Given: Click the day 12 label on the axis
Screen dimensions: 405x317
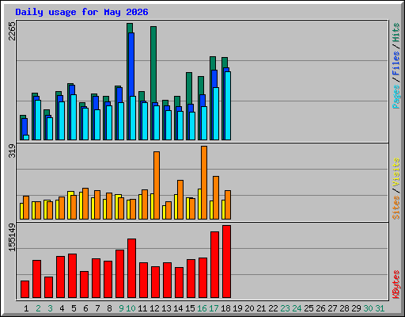Looking at the screenshot, I should pos(154,308).
